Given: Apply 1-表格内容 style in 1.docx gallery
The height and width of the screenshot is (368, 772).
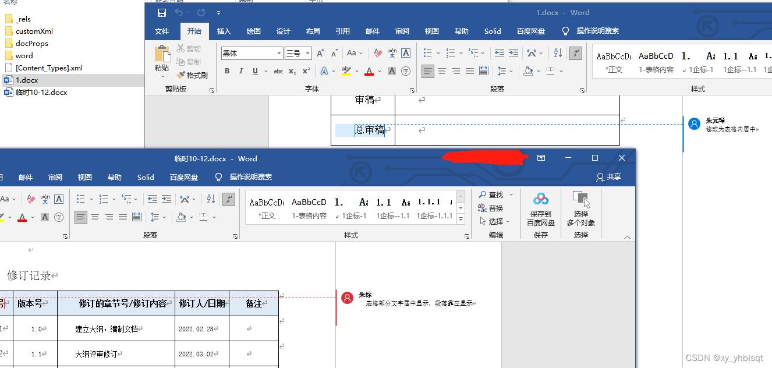Looking at the screenshot, I should coord(656,63).
